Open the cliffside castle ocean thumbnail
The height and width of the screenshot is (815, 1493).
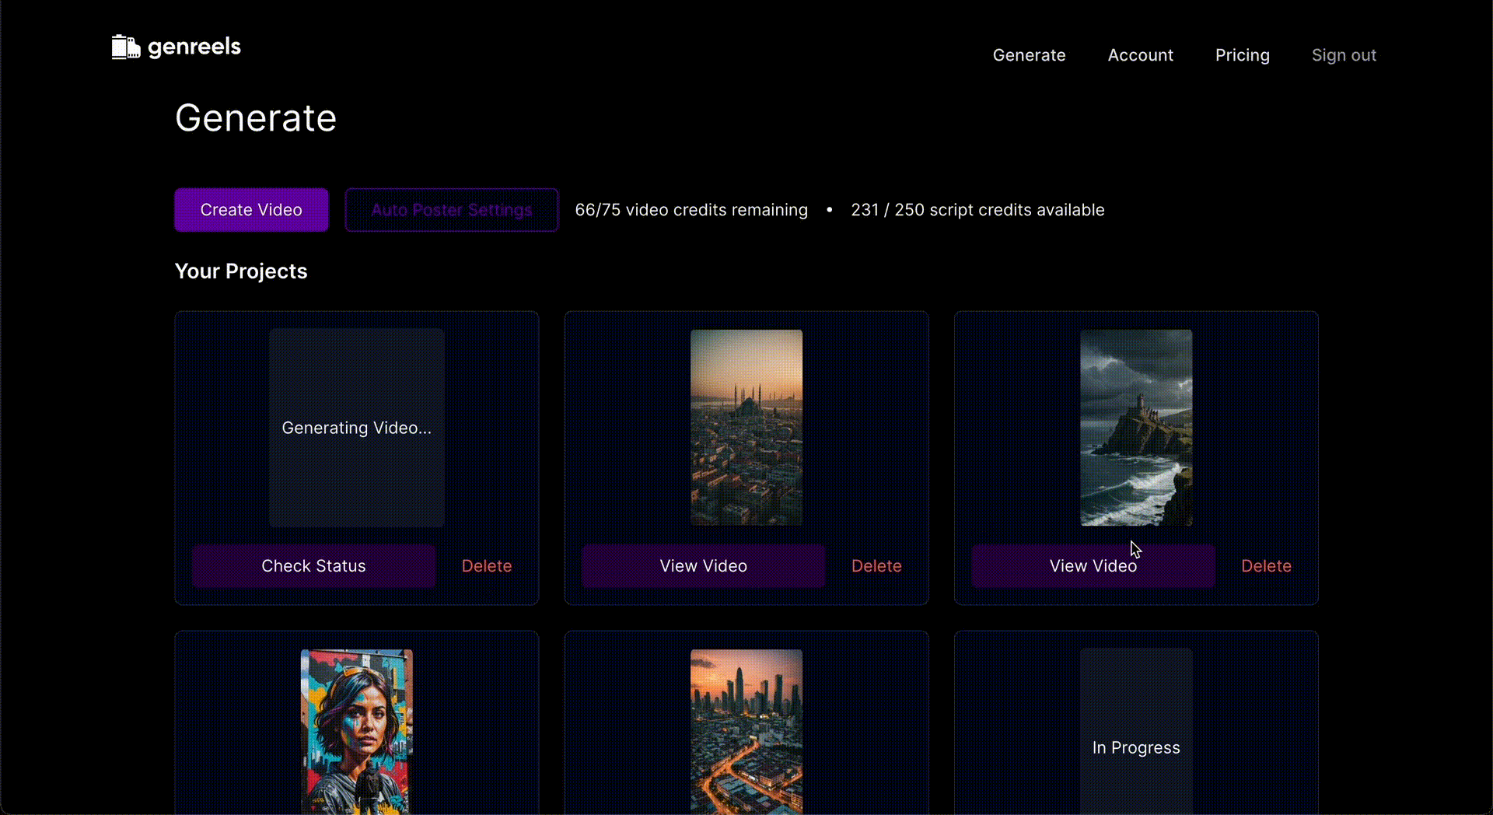[1136, 428]
